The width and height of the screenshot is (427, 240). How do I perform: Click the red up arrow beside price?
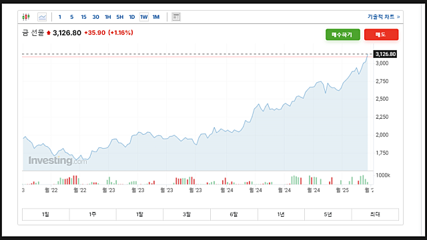pyautogui.click(x=49, y=33)
